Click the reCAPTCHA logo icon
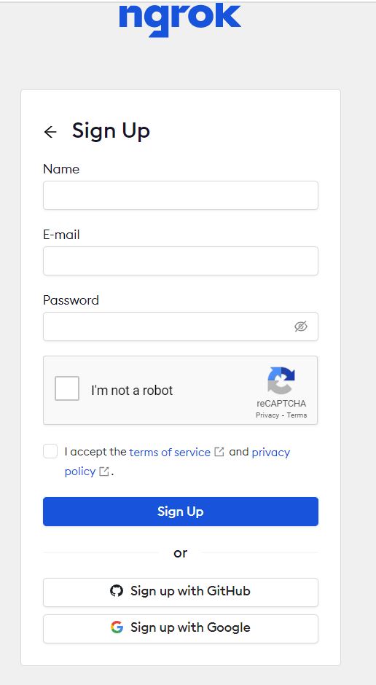Viewport: 376px width, 685px height. pyautogui.click(x=281, y=380)
